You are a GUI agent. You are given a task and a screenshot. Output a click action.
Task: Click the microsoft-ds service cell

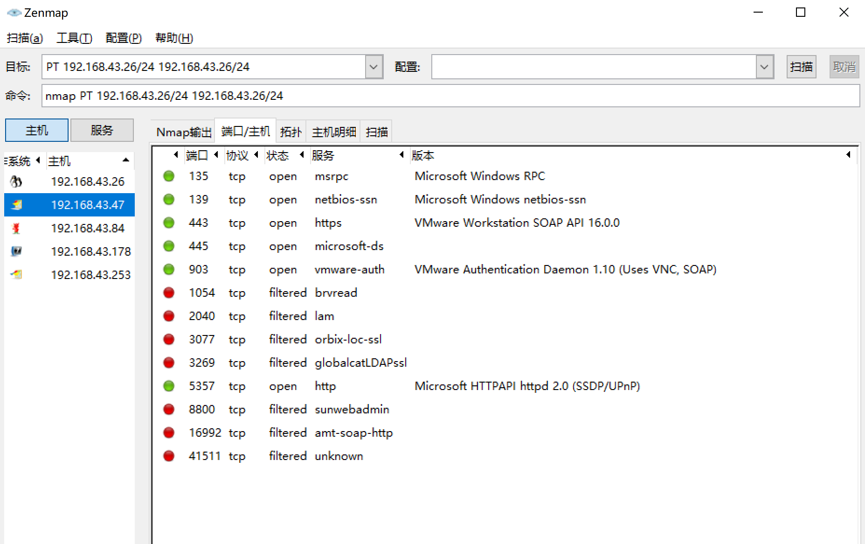(x=349, y=246)
